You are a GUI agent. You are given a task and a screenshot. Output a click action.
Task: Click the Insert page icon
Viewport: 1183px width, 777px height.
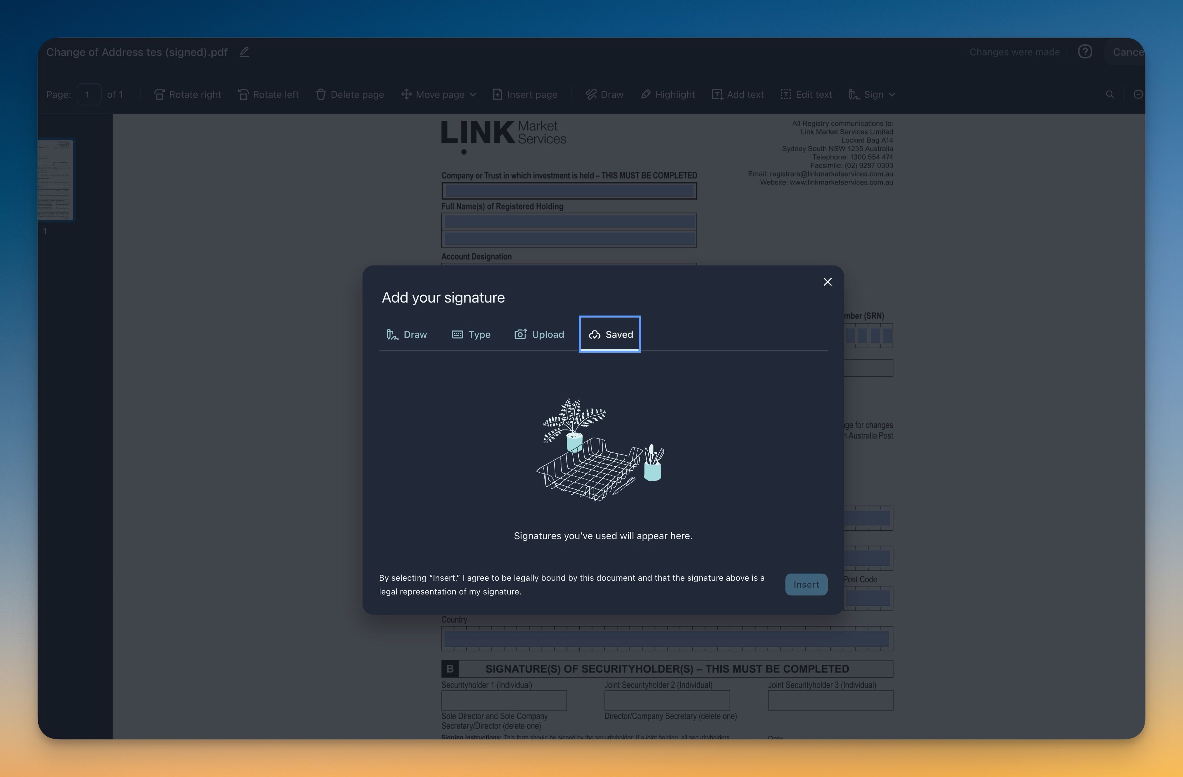[x=497, y=94]
